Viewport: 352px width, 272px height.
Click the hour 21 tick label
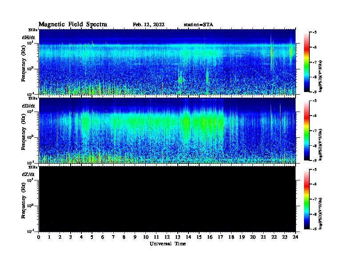point(263,237)
